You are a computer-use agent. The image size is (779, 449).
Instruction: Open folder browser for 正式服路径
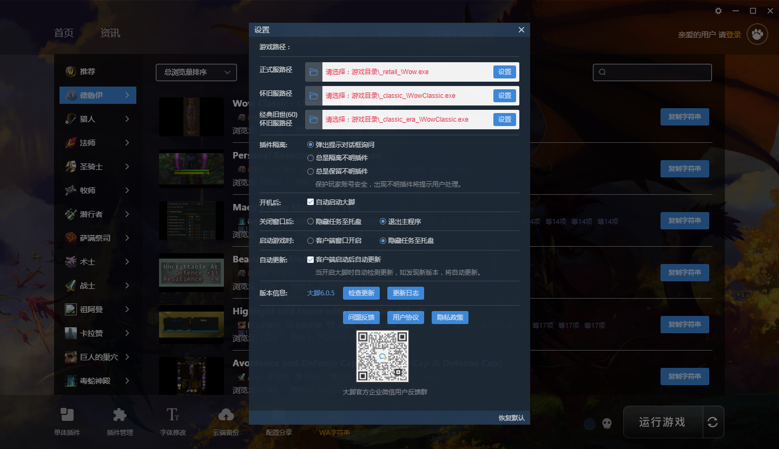(x=314, y=72)
